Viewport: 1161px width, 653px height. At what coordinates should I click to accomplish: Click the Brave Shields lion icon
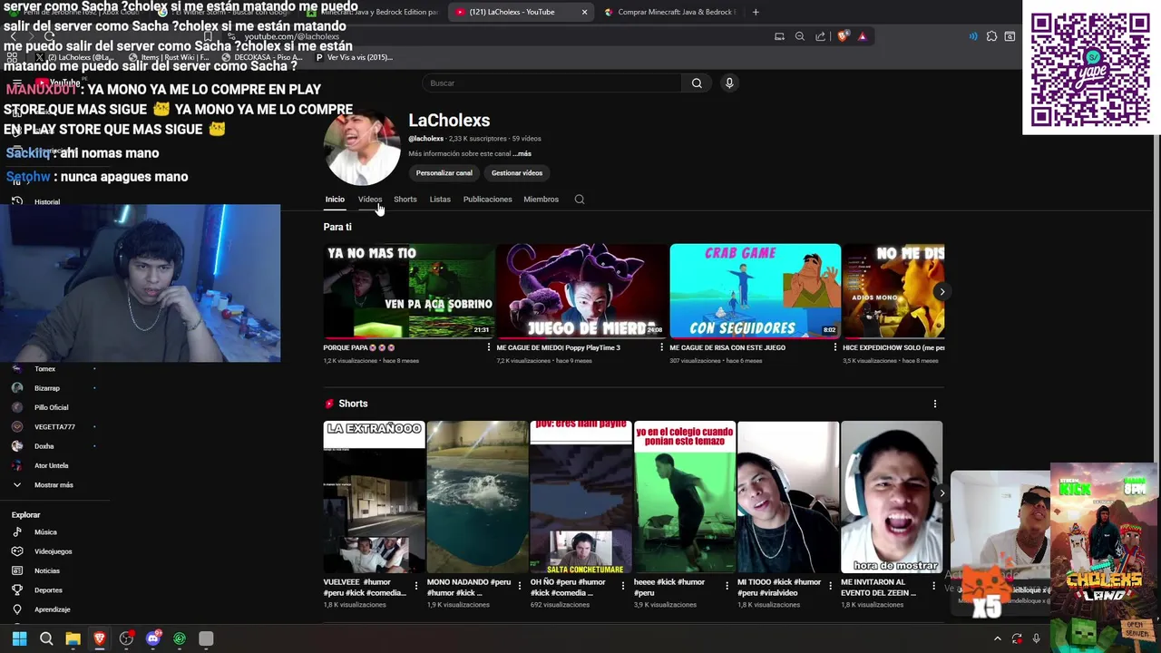tap(843, 36)
